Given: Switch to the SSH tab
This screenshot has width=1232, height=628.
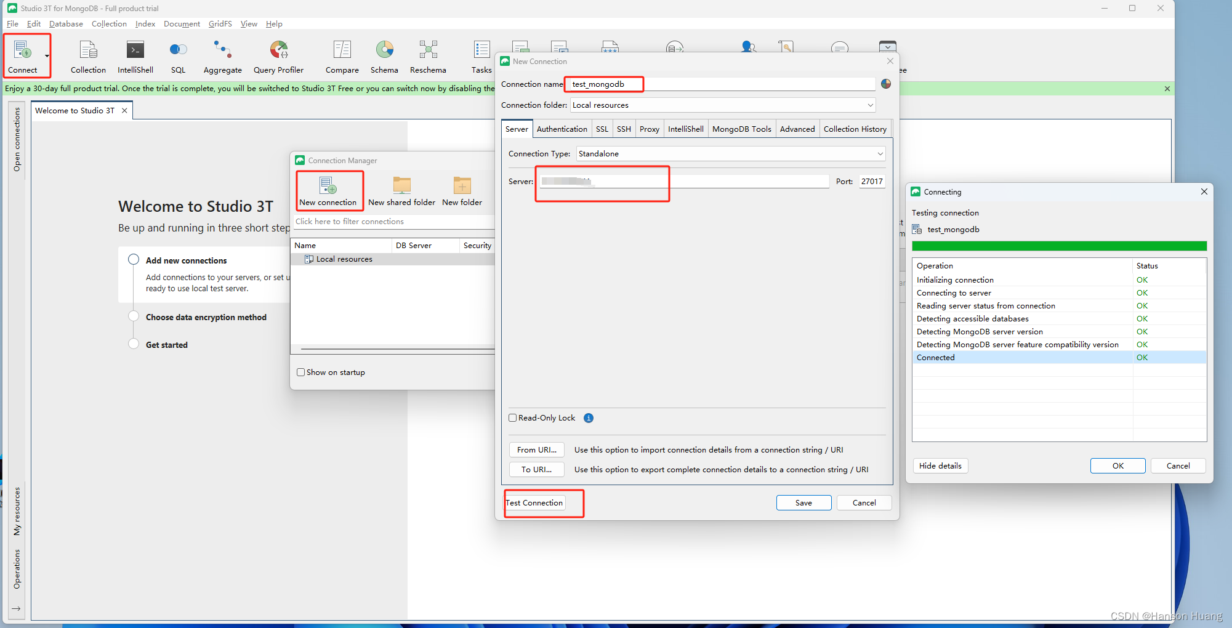Looking at the screenshot, I should tap(624, 129).
